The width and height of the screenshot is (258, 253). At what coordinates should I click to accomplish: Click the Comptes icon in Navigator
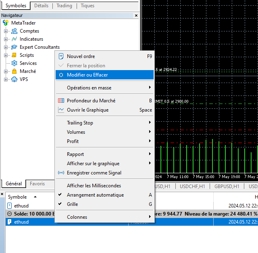click(x=14, y=31)
